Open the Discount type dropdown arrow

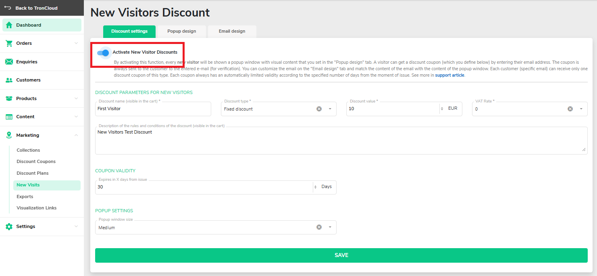pyautogui.click(x=330, y=109)
